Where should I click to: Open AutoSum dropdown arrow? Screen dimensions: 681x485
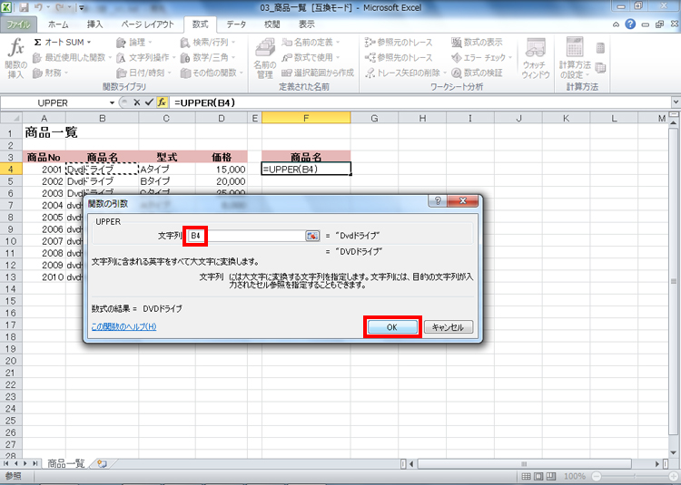(89, 43)
